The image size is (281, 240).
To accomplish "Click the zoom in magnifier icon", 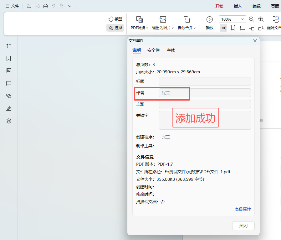I will pos(261,19).
